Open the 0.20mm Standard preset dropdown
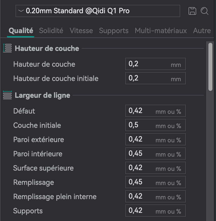Screen dimensions: 216x221 (98, 11)
